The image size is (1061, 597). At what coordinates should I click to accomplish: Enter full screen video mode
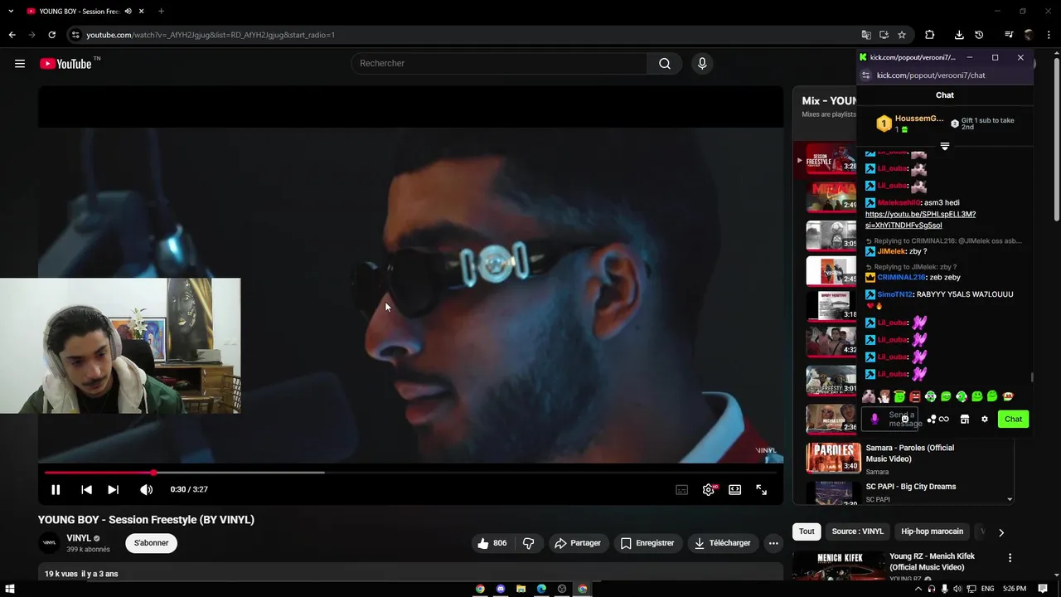pos(761,490)
